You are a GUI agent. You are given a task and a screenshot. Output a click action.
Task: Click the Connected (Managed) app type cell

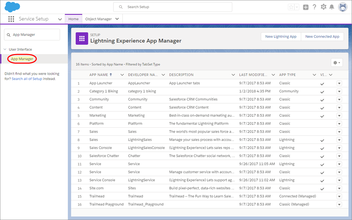(297, 196)
